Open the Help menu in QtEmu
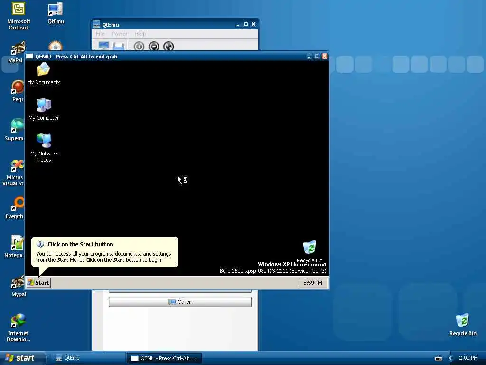Screen dimensions: 486x365 [140, 34]
